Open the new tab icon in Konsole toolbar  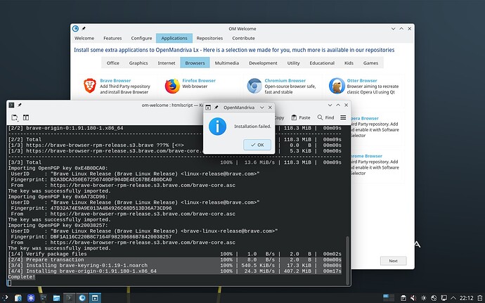click(x=14, y=117)
